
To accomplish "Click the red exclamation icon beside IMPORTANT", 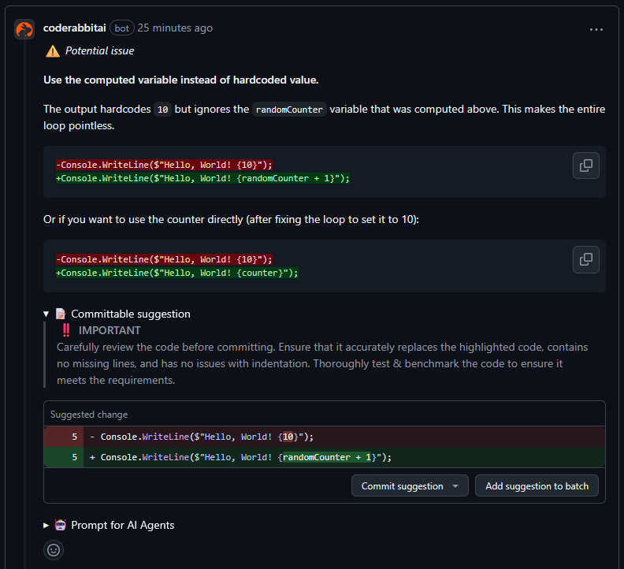I will [x=66, y=330].
